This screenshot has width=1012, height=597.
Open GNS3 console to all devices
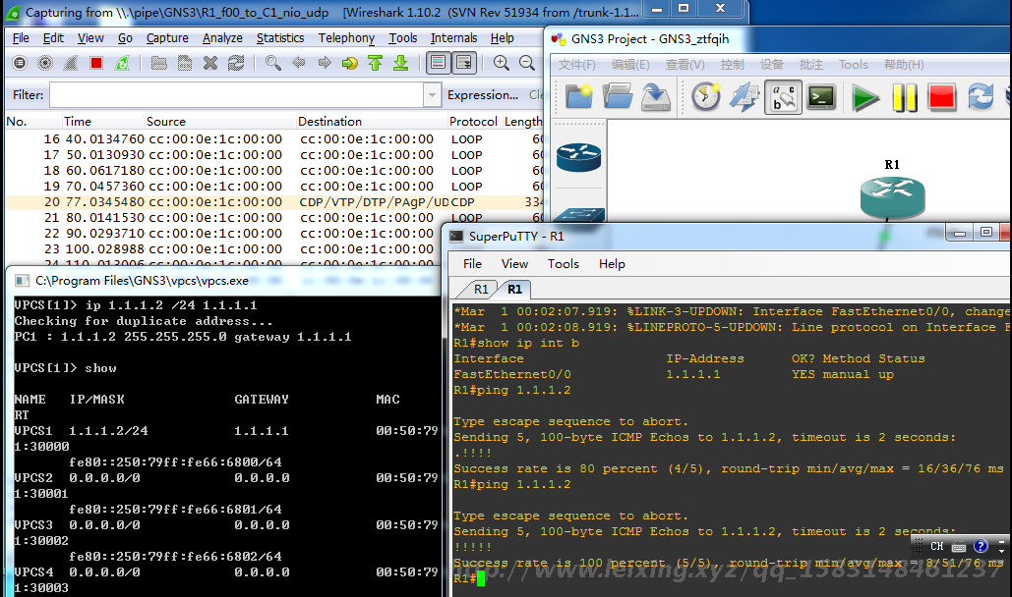click(x=821, y=97)
